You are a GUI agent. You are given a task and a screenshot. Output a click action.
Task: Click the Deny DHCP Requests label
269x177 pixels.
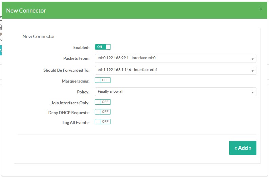(x=69, y=113)
